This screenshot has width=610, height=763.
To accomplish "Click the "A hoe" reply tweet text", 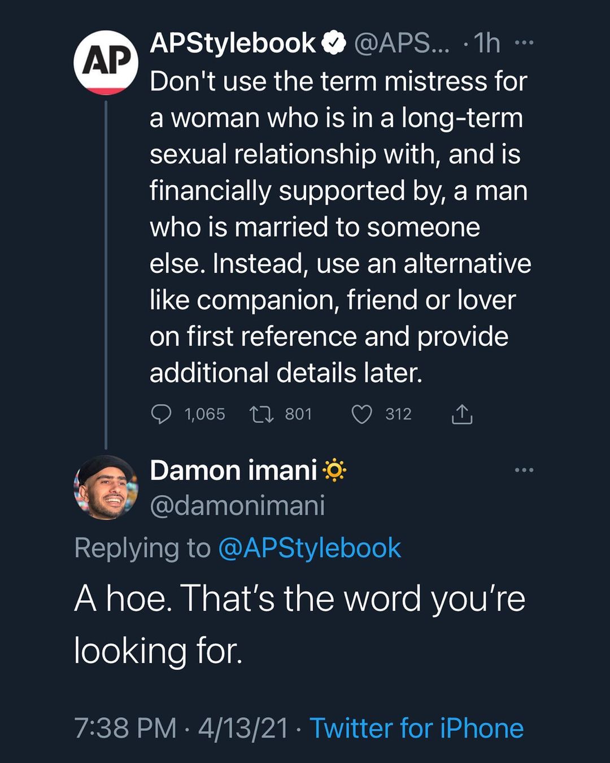I will coord(299,624).
